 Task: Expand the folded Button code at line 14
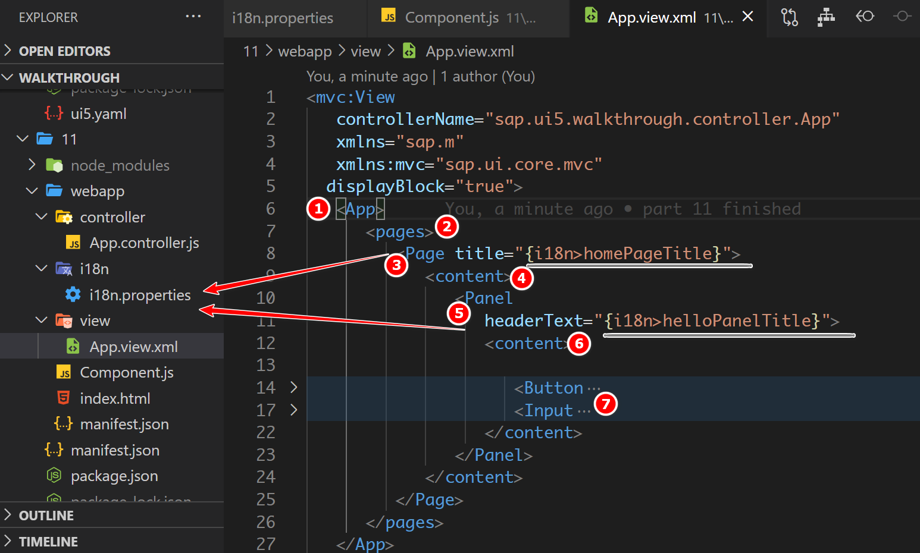[293, 387]
